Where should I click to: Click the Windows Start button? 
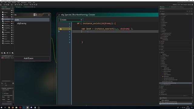pyautogui.click(x=1, y=107)
